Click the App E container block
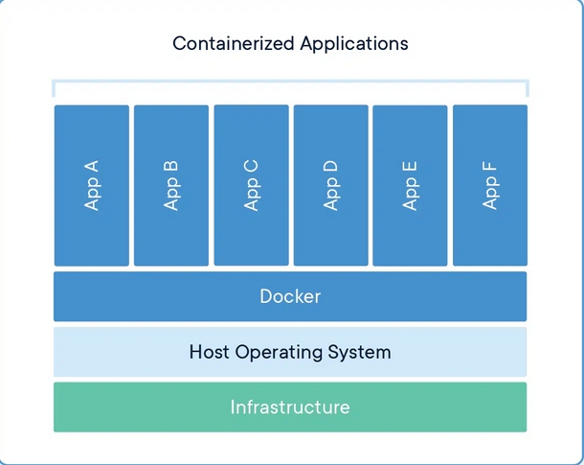 (x=410, y=185)
